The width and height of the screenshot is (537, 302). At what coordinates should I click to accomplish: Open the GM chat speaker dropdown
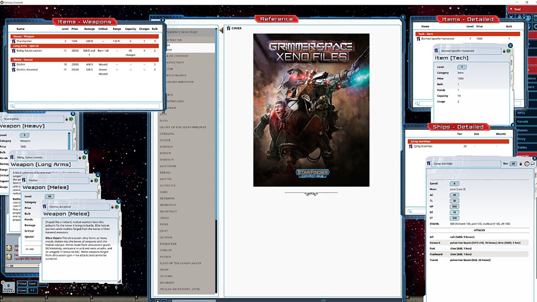38,266
